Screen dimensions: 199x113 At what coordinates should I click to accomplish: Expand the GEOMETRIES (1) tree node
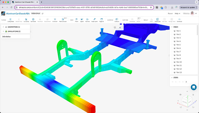coord(3,27)
